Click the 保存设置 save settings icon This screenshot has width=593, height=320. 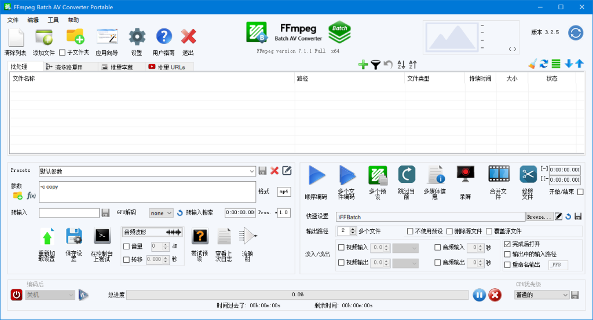pos(74,237)
